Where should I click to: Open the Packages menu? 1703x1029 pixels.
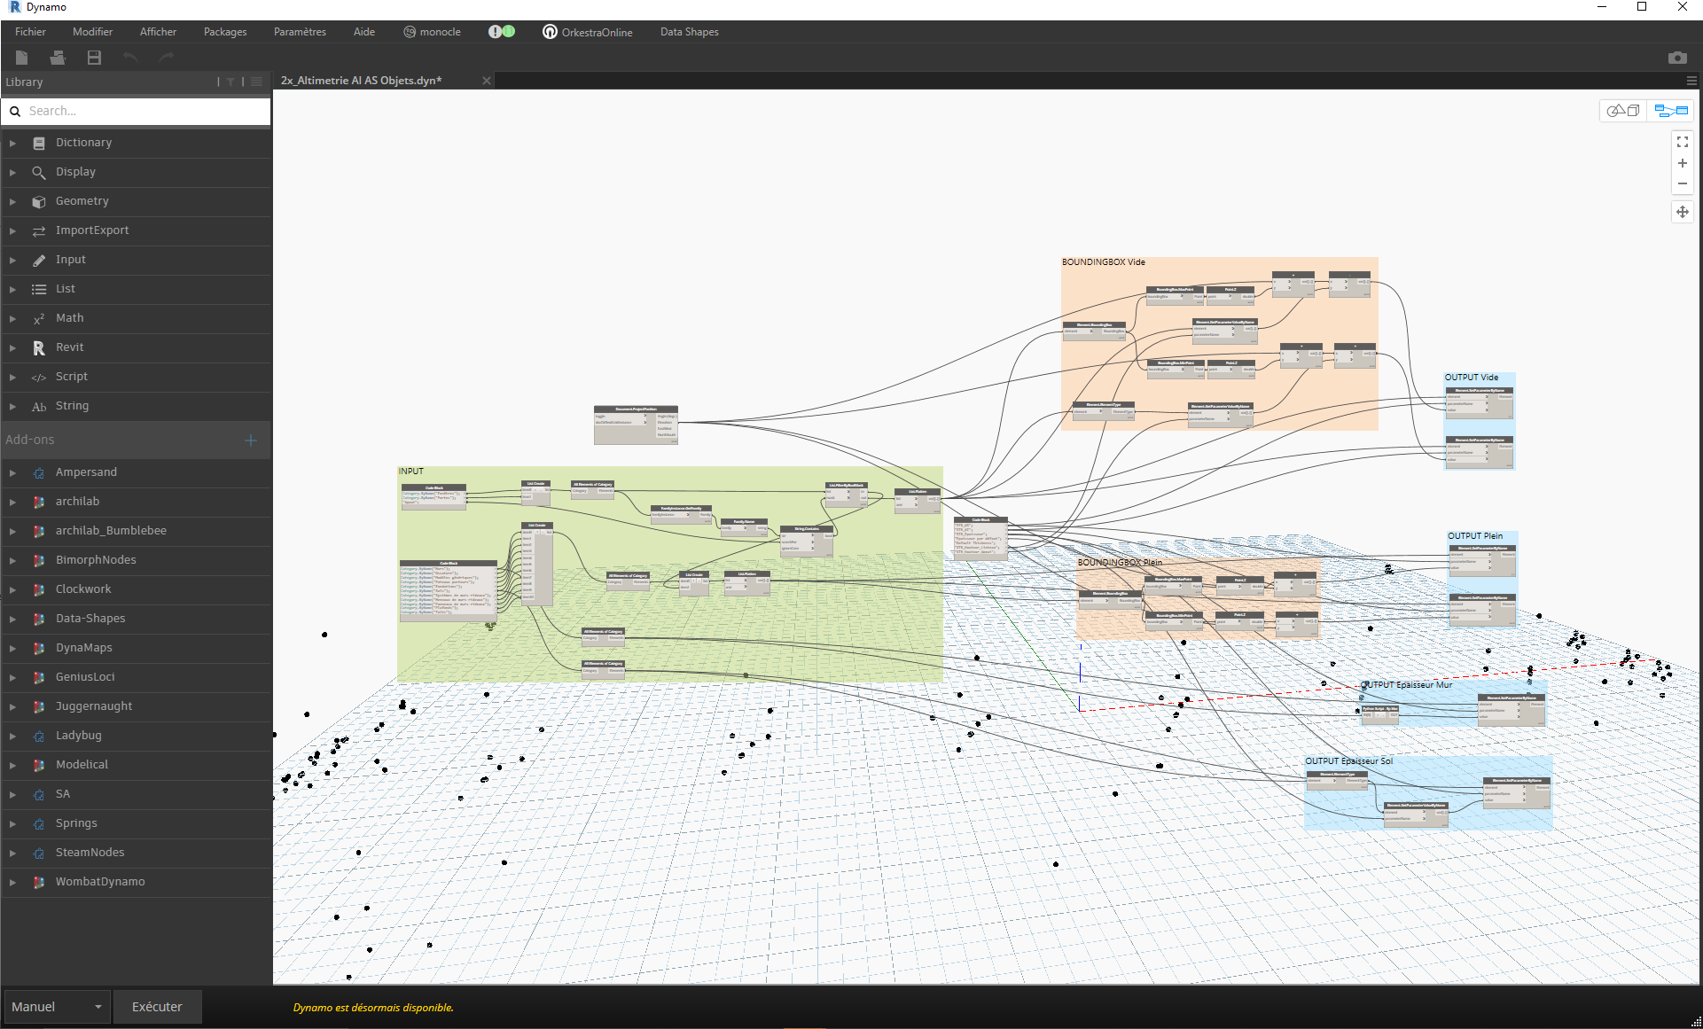tap(225, 32)
